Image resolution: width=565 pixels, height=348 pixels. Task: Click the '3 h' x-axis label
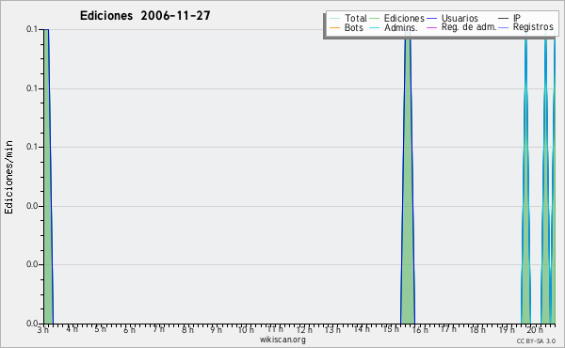[x=42, y=329]
